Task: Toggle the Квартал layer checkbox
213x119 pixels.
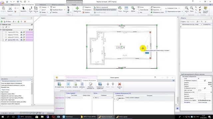Action: click(6, 35)
